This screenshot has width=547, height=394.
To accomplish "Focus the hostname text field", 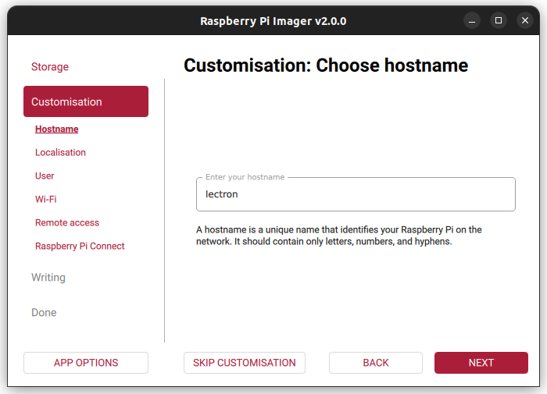I will [356, 194].
